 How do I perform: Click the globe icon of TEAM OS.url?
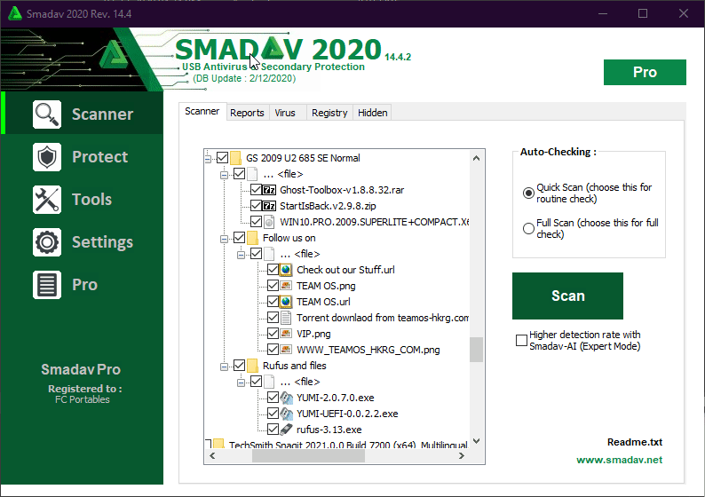coord(286,302)
